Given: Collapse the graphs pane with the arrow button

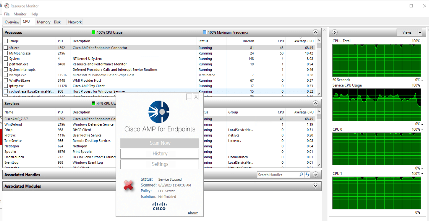Looking at the screenshot, I should coord(335,32).
